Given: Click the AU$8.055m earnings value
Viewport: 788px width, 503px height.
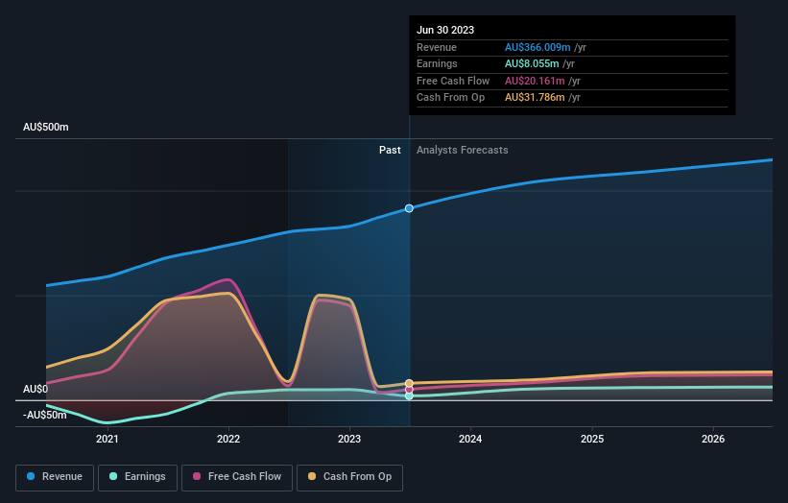Looking at the screenshot, I should (532, 63).
